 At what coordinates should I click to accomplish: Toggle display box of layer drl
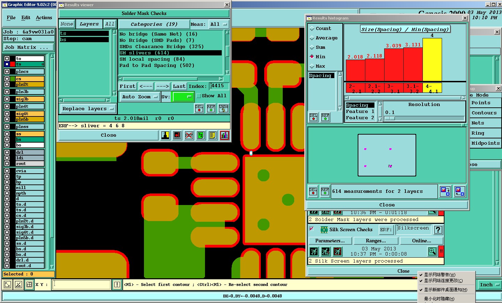point(7,152)
